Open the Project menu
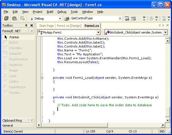This screenshot has width=172, height=135. 38,12
